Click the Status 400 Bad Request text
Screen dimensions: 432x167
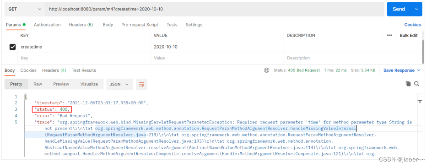coord(297,70)
